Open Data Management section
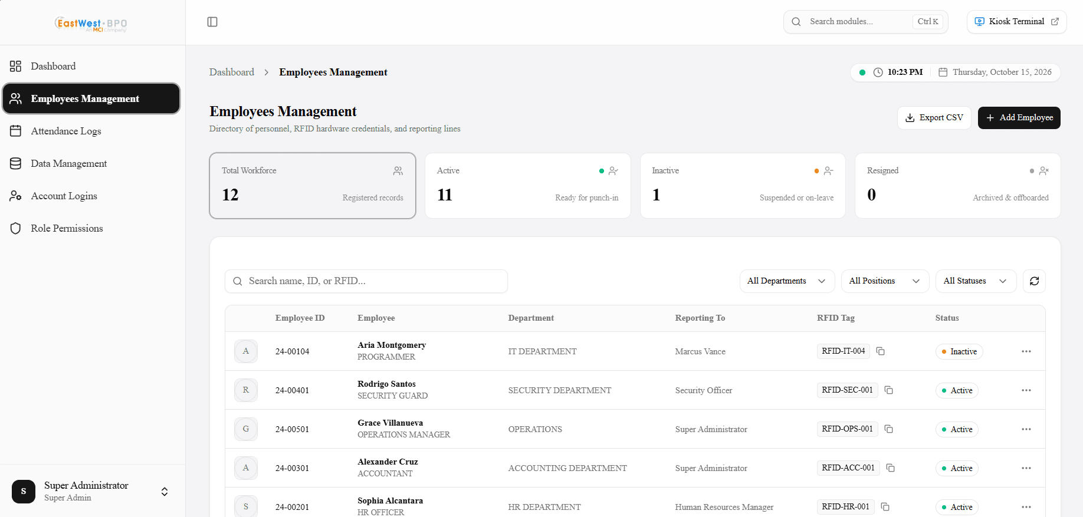The image size is (1083, 517). 91,163
